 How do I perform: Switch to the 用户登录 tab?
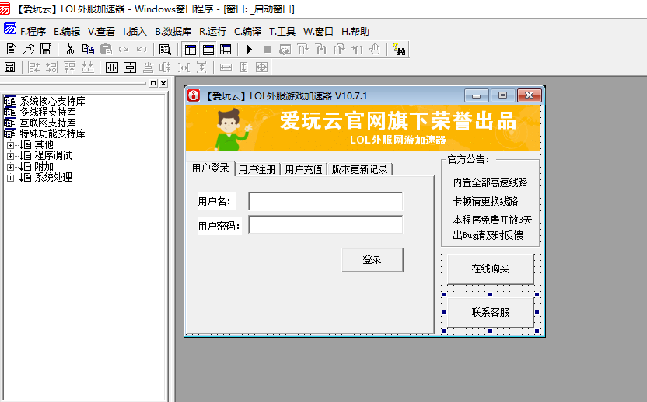211,168
